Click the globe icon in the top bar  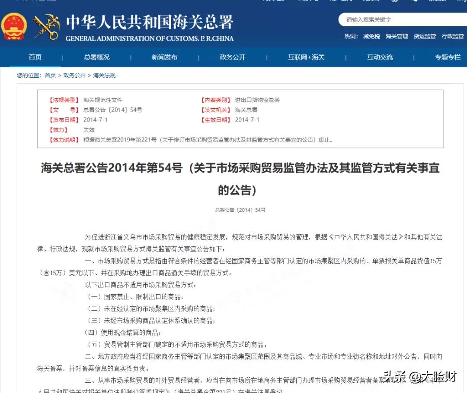tap(395, 2)
